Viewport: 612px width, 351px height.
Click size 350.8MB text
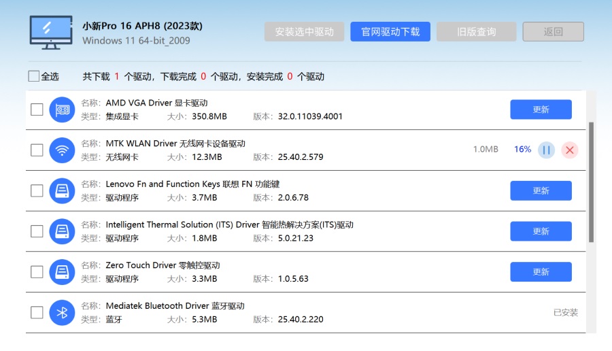coord(209,116)
